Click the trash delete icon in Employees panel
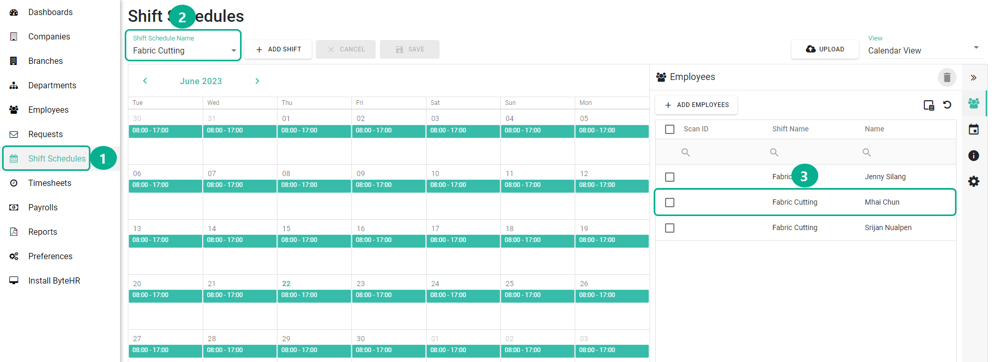 click(x=947, y=77)
